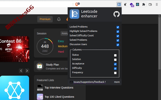The width and height of the screenshot is (161, 100).
Task: Open the Study Plan card title
Action: pyautogui.click(x=52, y=65)
